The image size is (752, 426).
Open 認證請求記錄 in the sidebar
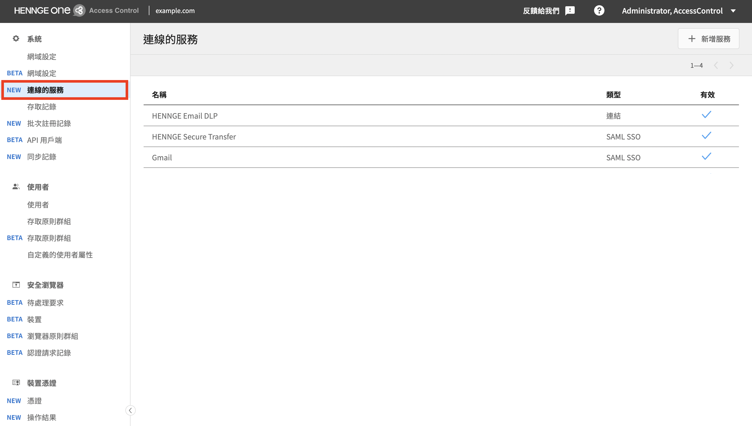49,352
